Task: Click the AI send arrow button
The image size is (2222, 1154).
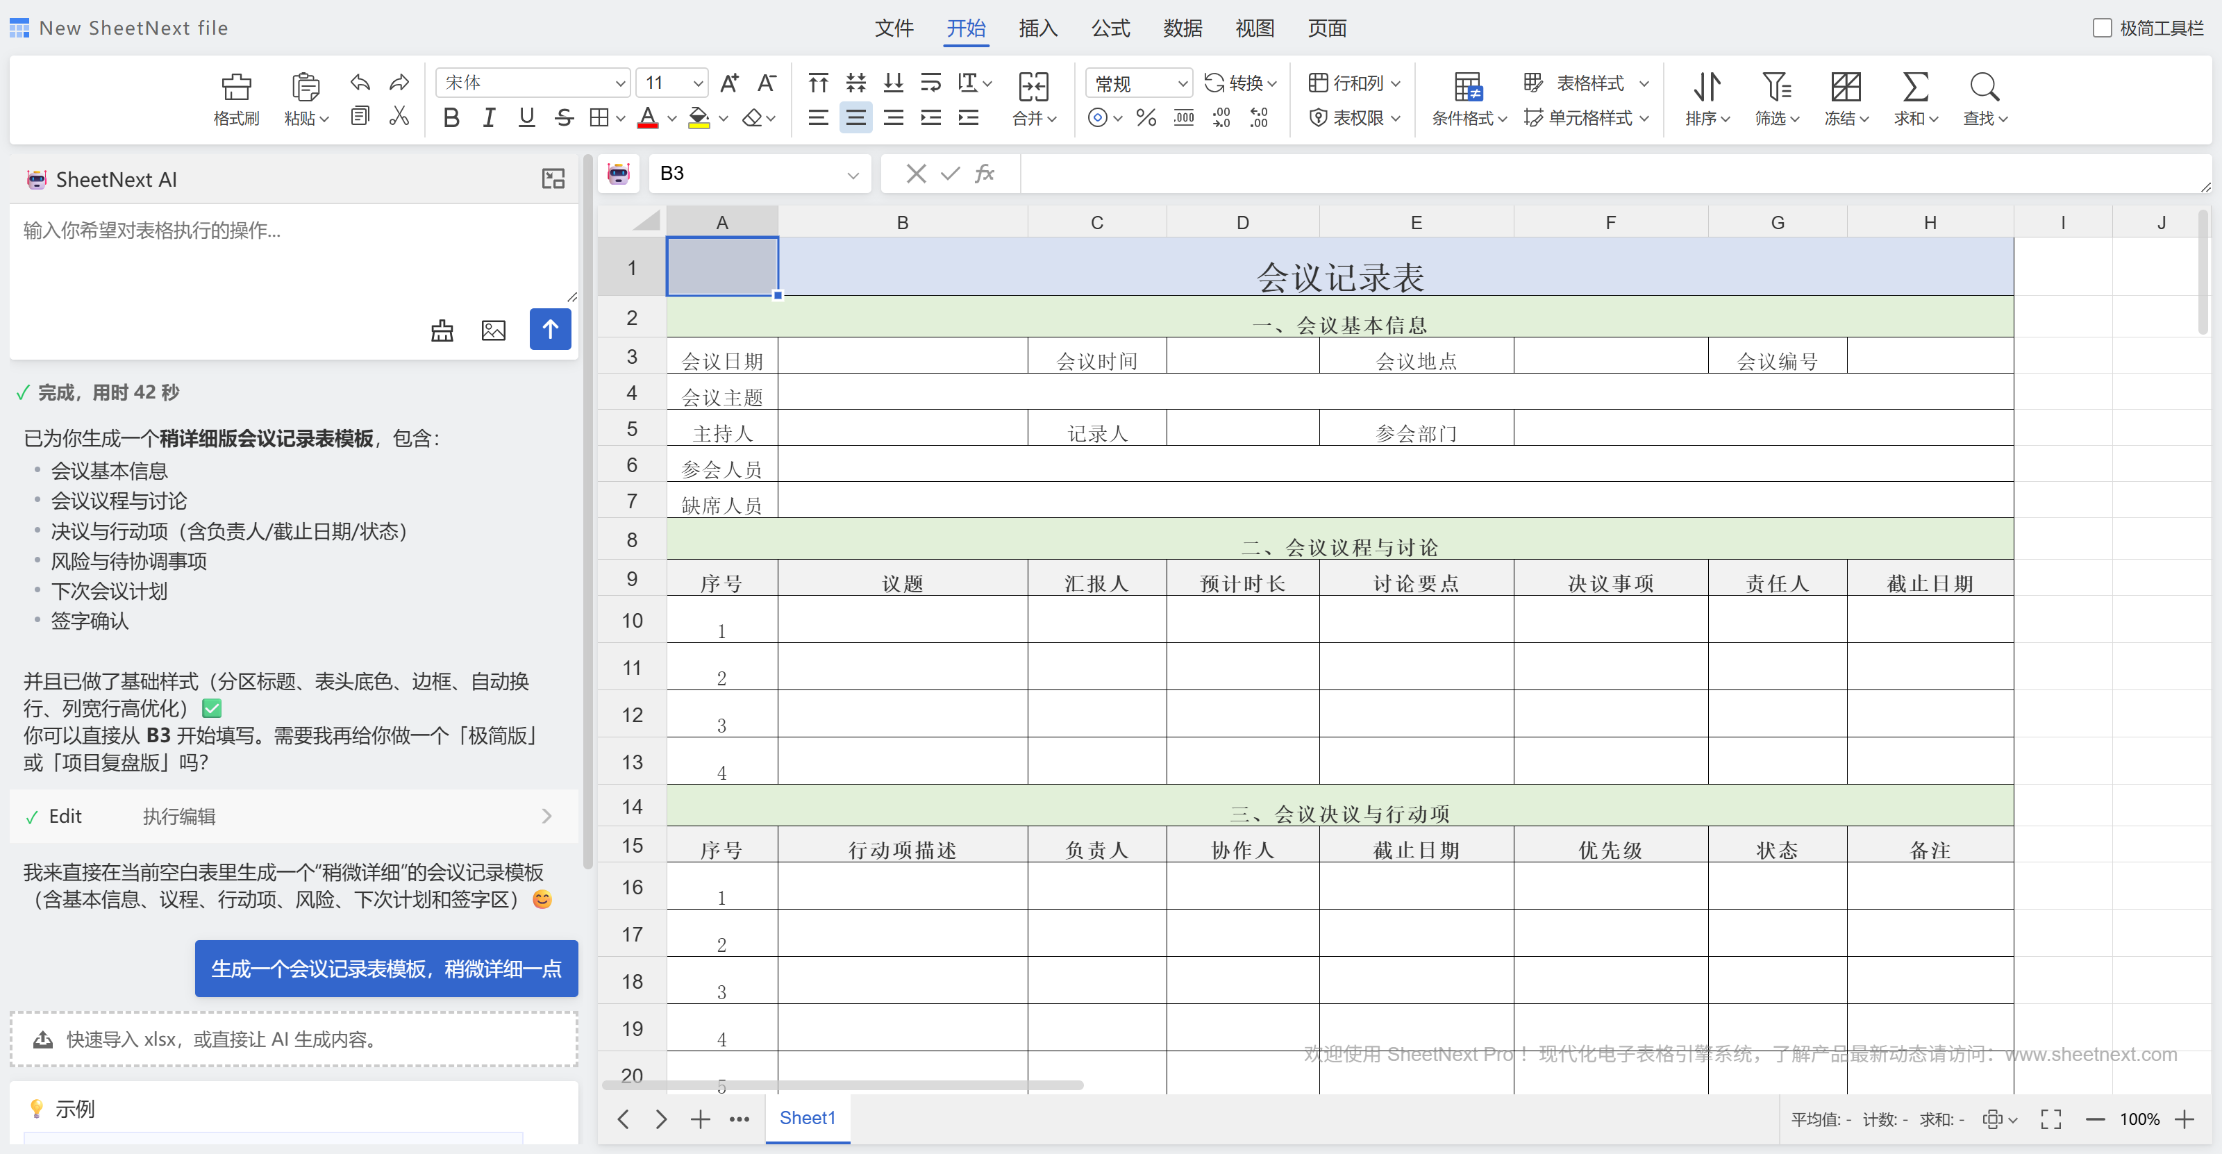Action: pyautogui.click(x=549, y=330)
